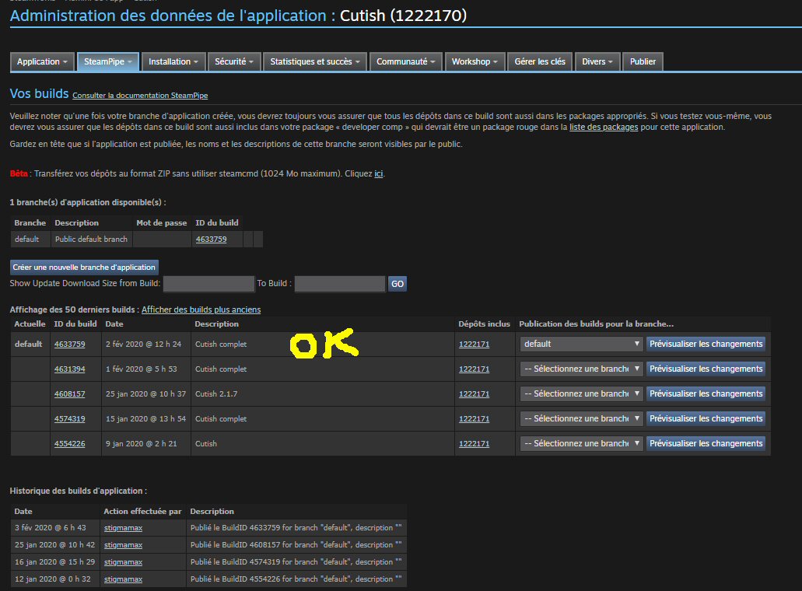Image resolution: width=802 pixels, height=591 pixels.
Task: Click Prévisualiser les changements for build 4554226
Action: [x=706, y=443]
